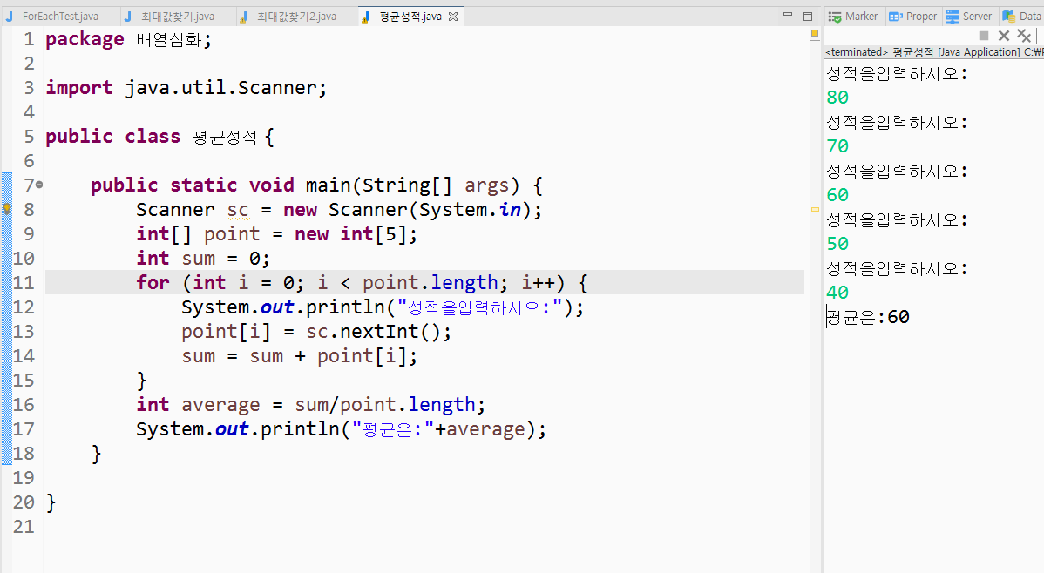
Task: Click the console output '평균은:60'
Action: click(868, 317)
